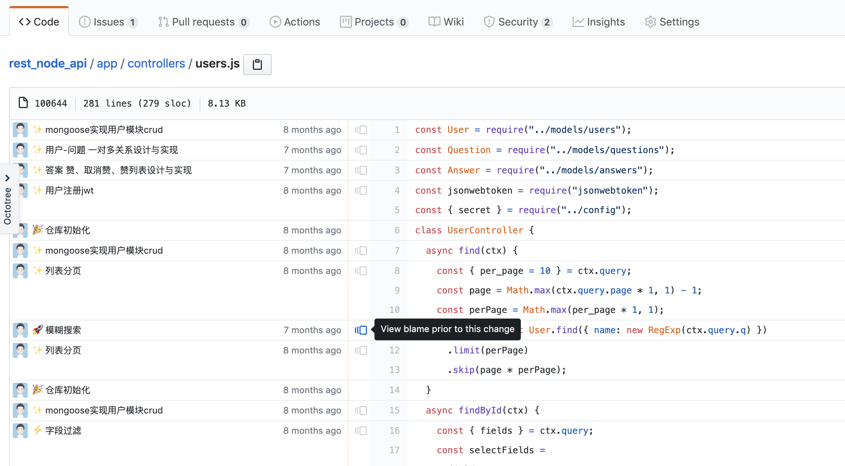
Task: Open the Wiki tab
Action: point(446,22)
